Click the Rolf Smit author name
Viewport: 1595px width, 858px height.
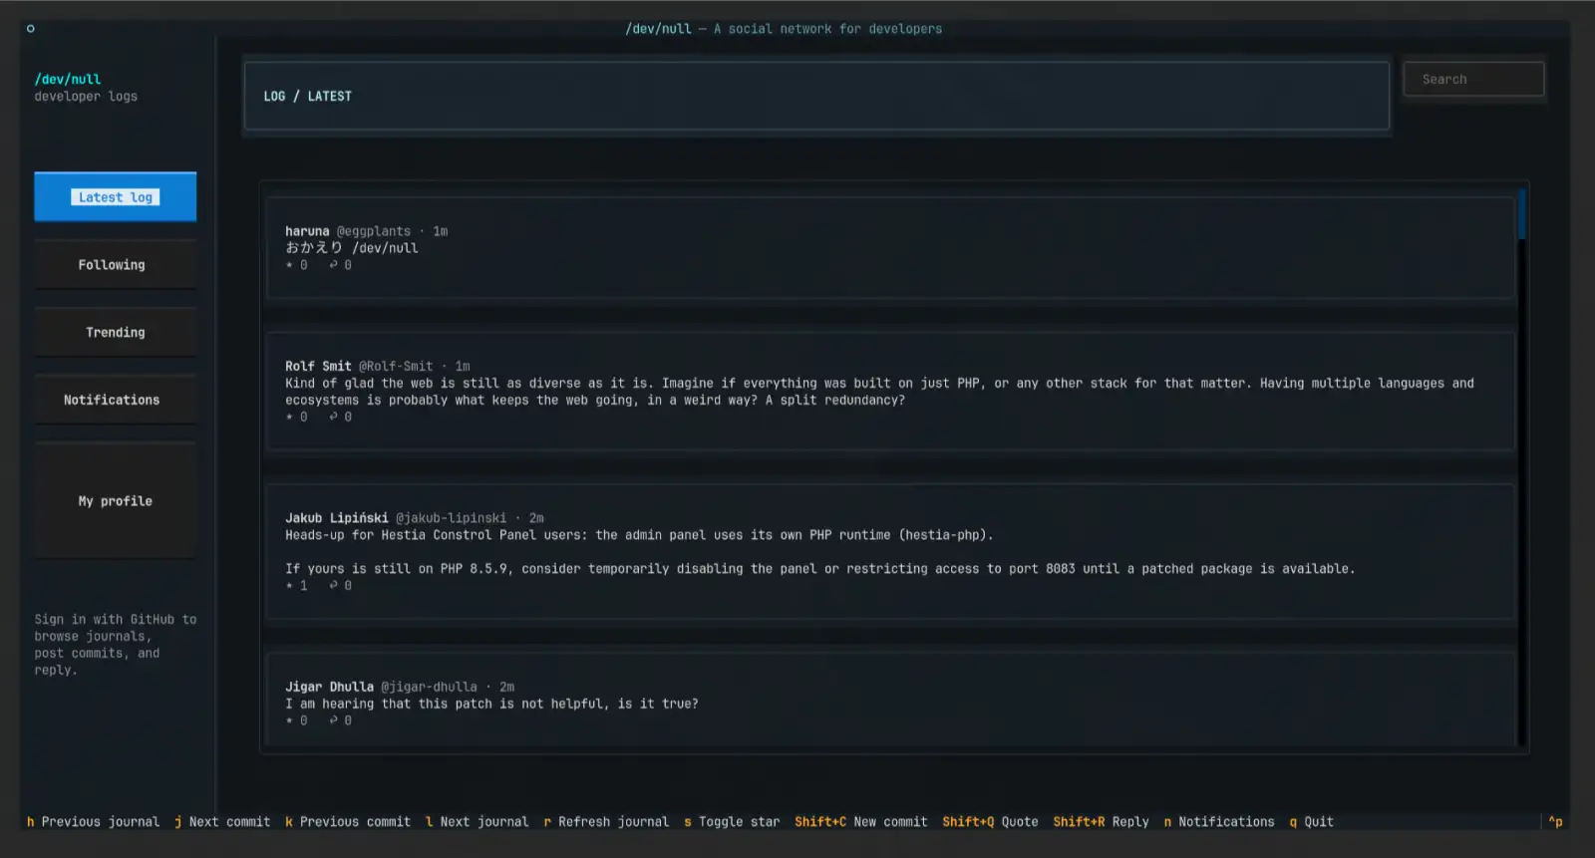(318, 367)
